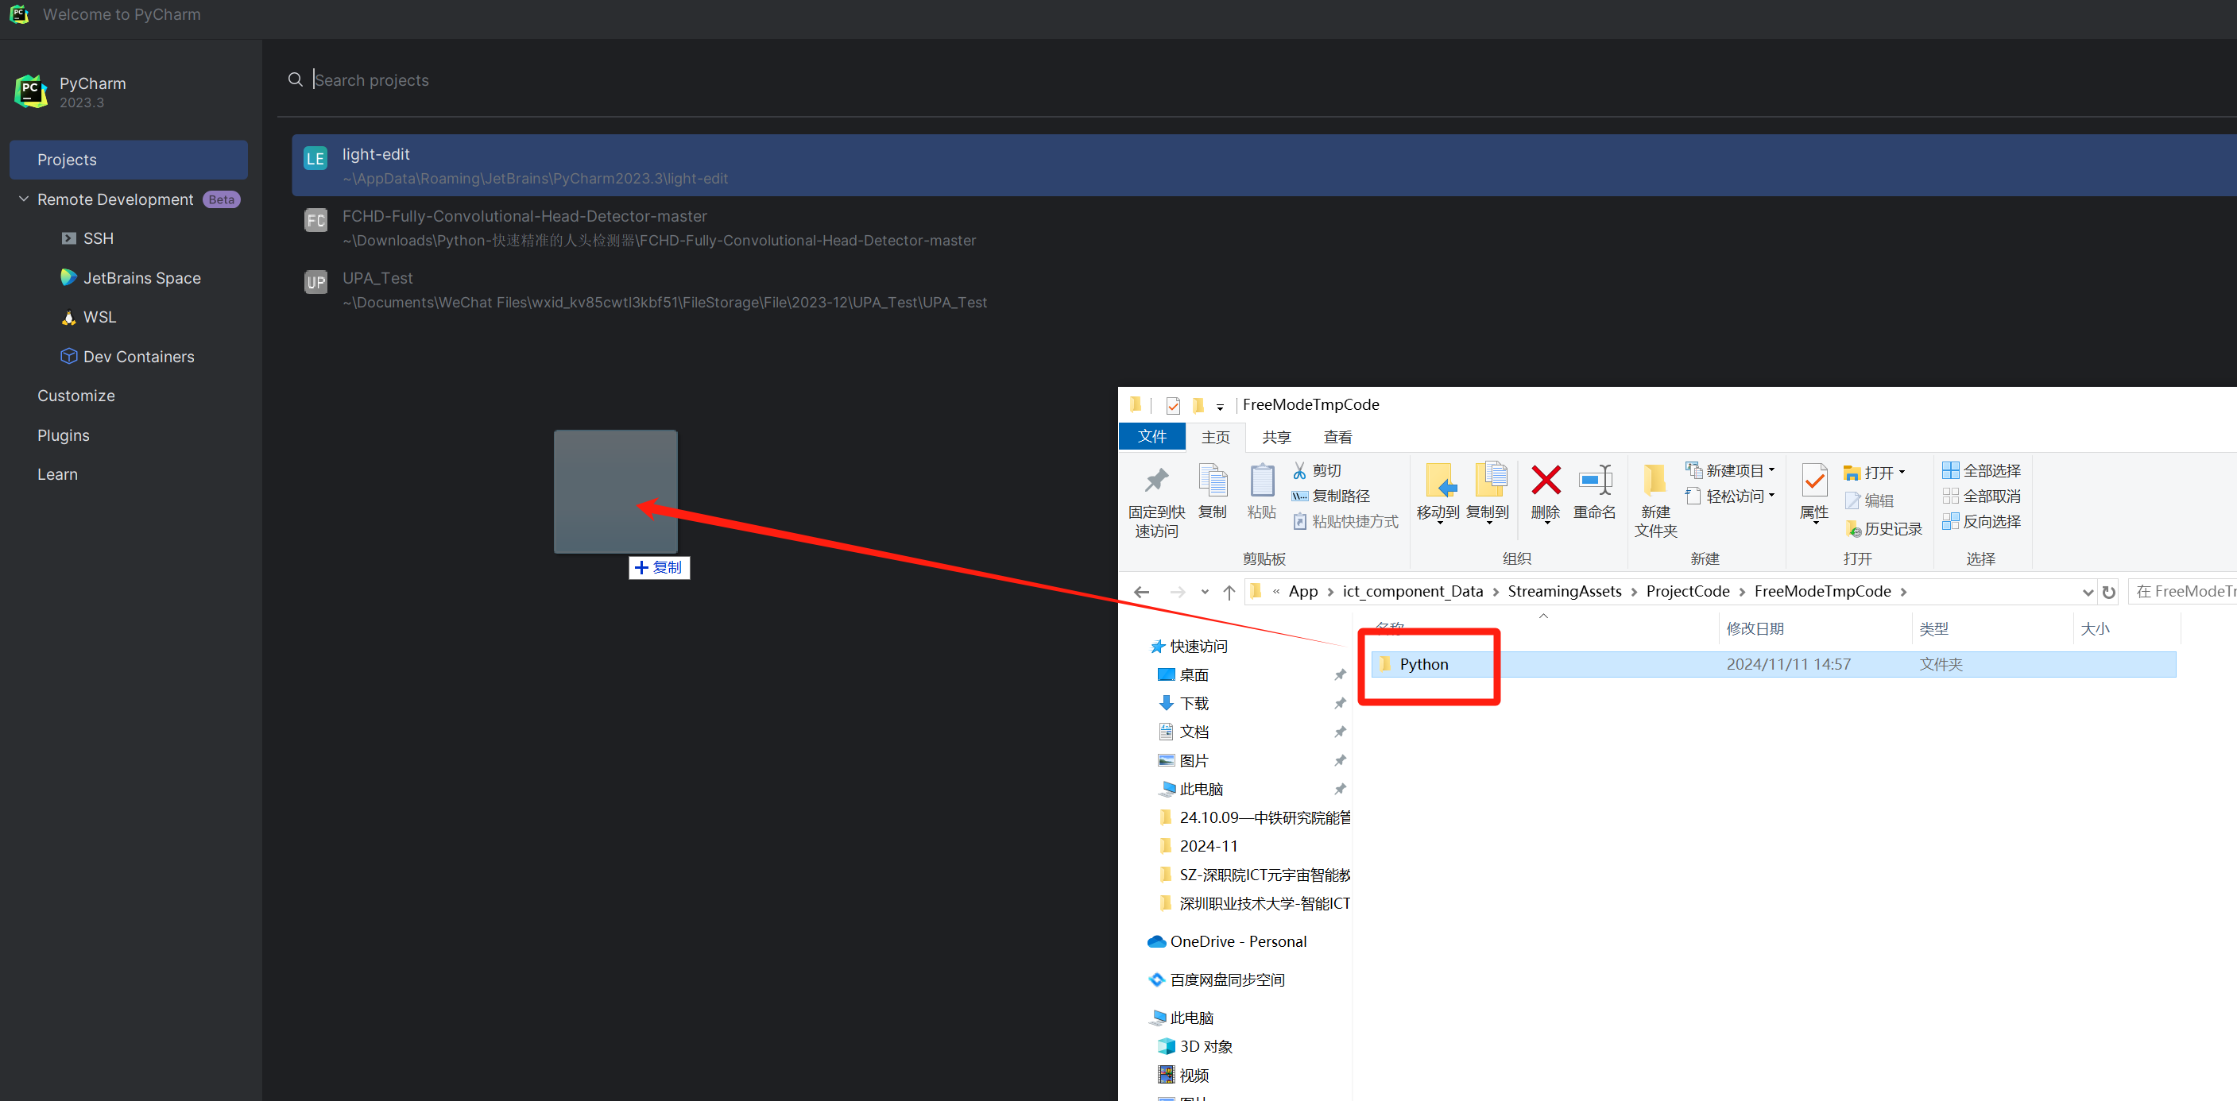
Task: Click Deselect All (全部取消) option
Action: click(x=1982, y=496)
